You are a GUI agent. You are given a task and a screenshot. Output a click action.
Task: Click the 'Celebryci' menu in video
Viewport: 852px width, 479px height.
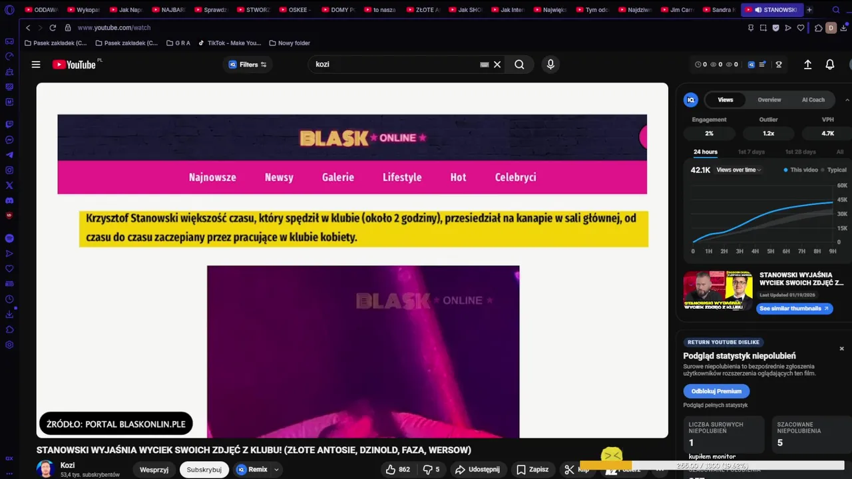[515, 177]
